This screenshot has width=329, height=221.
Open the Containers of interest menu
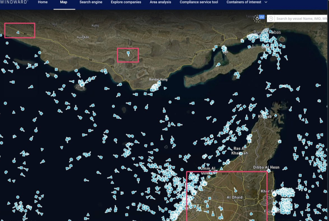point(244,2)
